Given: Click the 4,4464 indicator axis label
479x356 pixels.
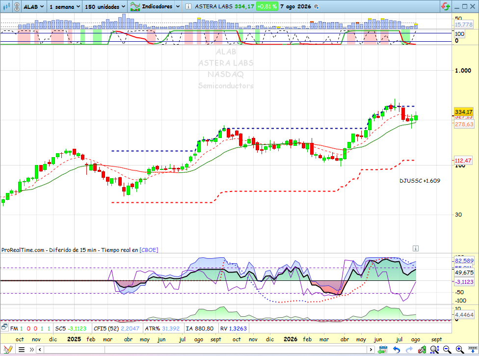Looking at the screenshot, I should click(464, 314).
